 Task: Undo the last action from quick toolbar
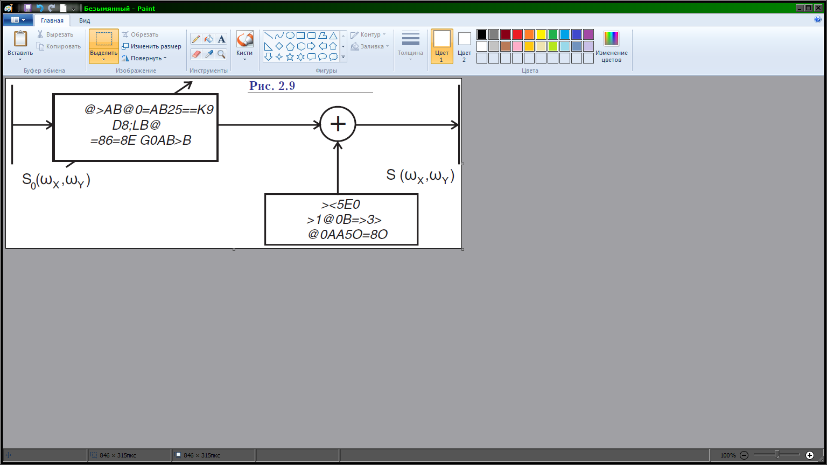[x=39, y=8]
